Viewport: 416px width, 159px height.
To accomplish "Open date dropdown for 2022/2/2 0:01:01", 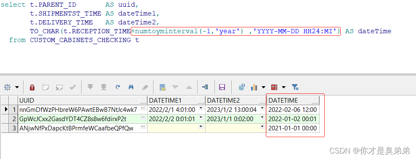I will 201,118.
